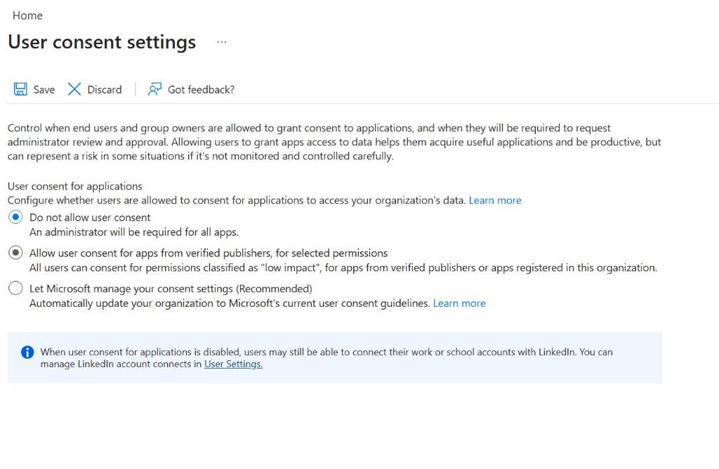Click the verified publishers option label text
This screenshot has height=469, width=719.
pyautogui.click(x=208, y=253)
